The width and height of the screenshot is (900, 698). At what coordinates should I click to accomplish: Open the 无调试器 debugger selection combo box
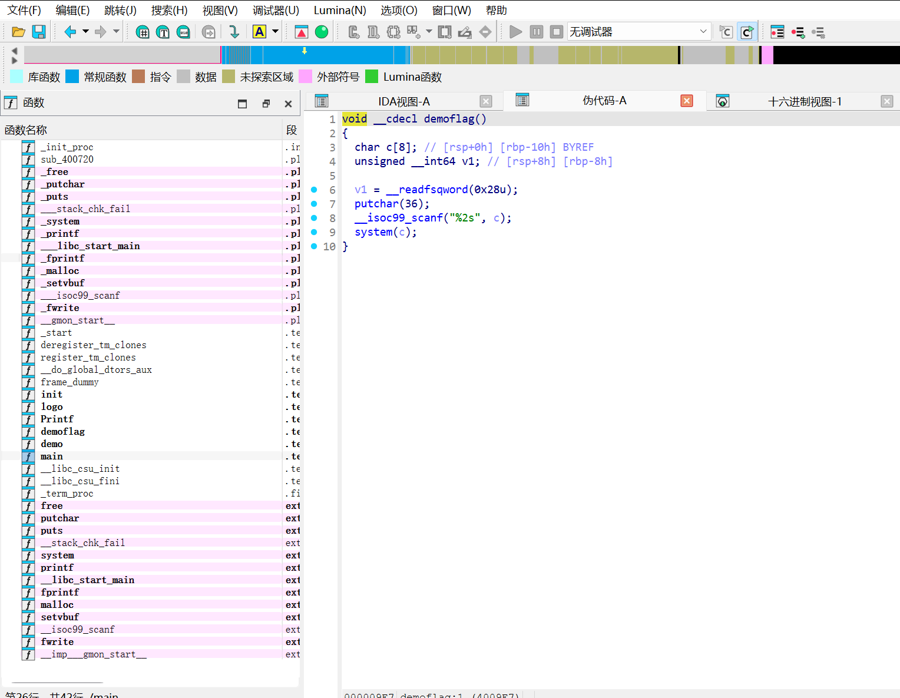tap(639, 32)
